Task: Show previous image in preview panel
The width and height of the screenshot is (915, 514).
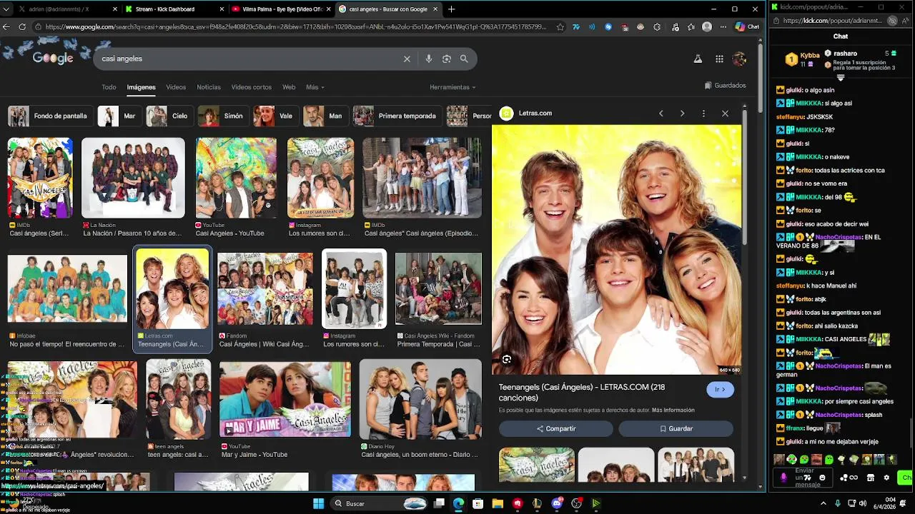Action: click(x=661, y=114)
